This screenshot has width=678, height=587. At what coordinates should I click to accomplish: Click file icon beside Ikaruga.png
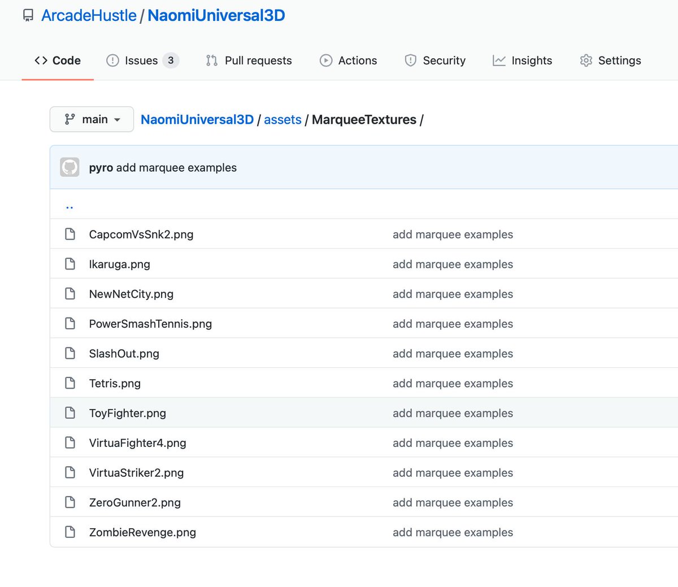(70, 264)
